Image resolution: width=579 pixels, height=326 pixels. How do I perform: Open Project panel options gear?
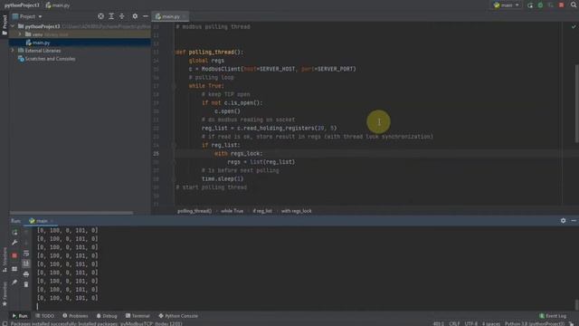[x=135, y=16]
